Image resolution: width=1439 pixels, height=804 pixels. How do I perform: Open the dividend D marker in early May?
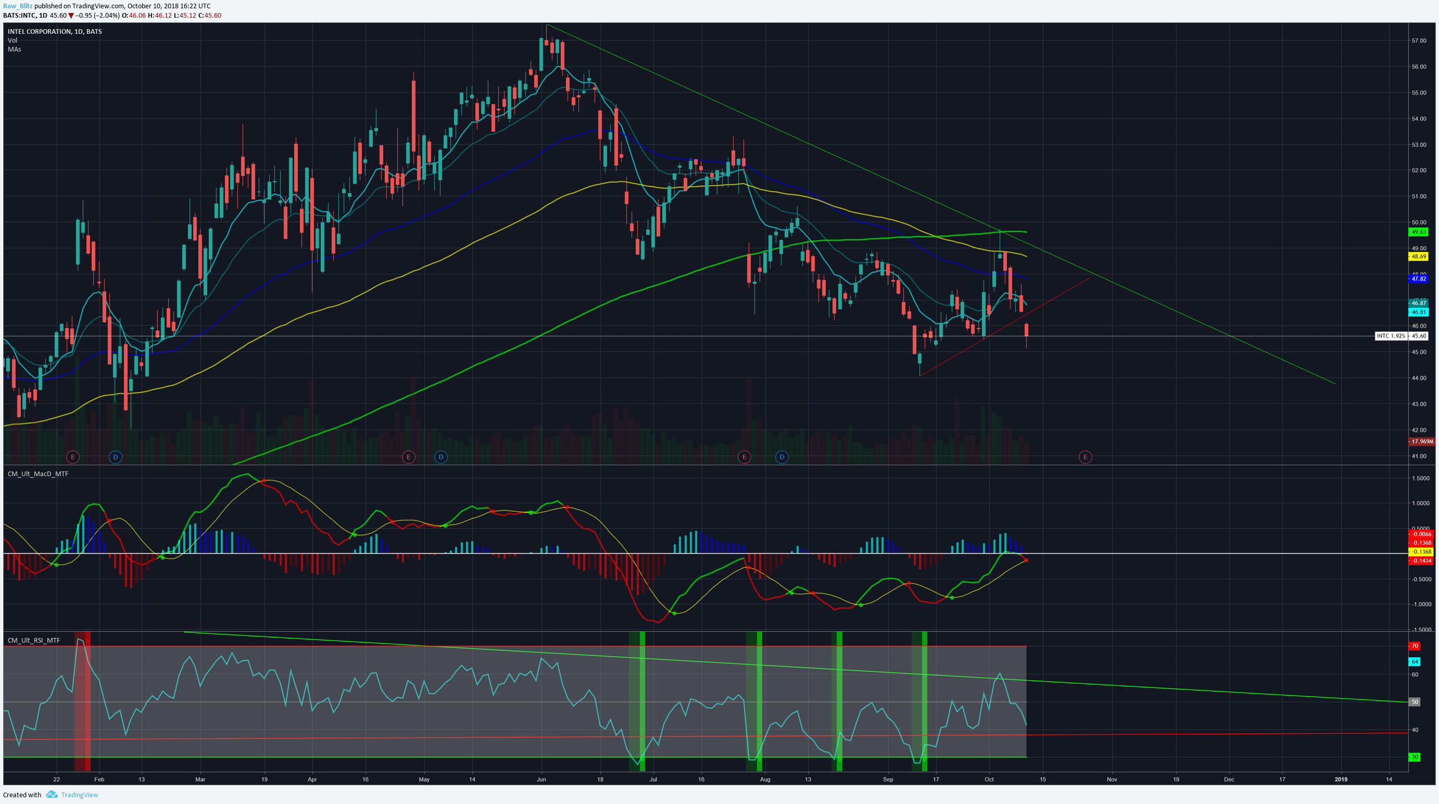pyautogui.click(x=441, y=457)
